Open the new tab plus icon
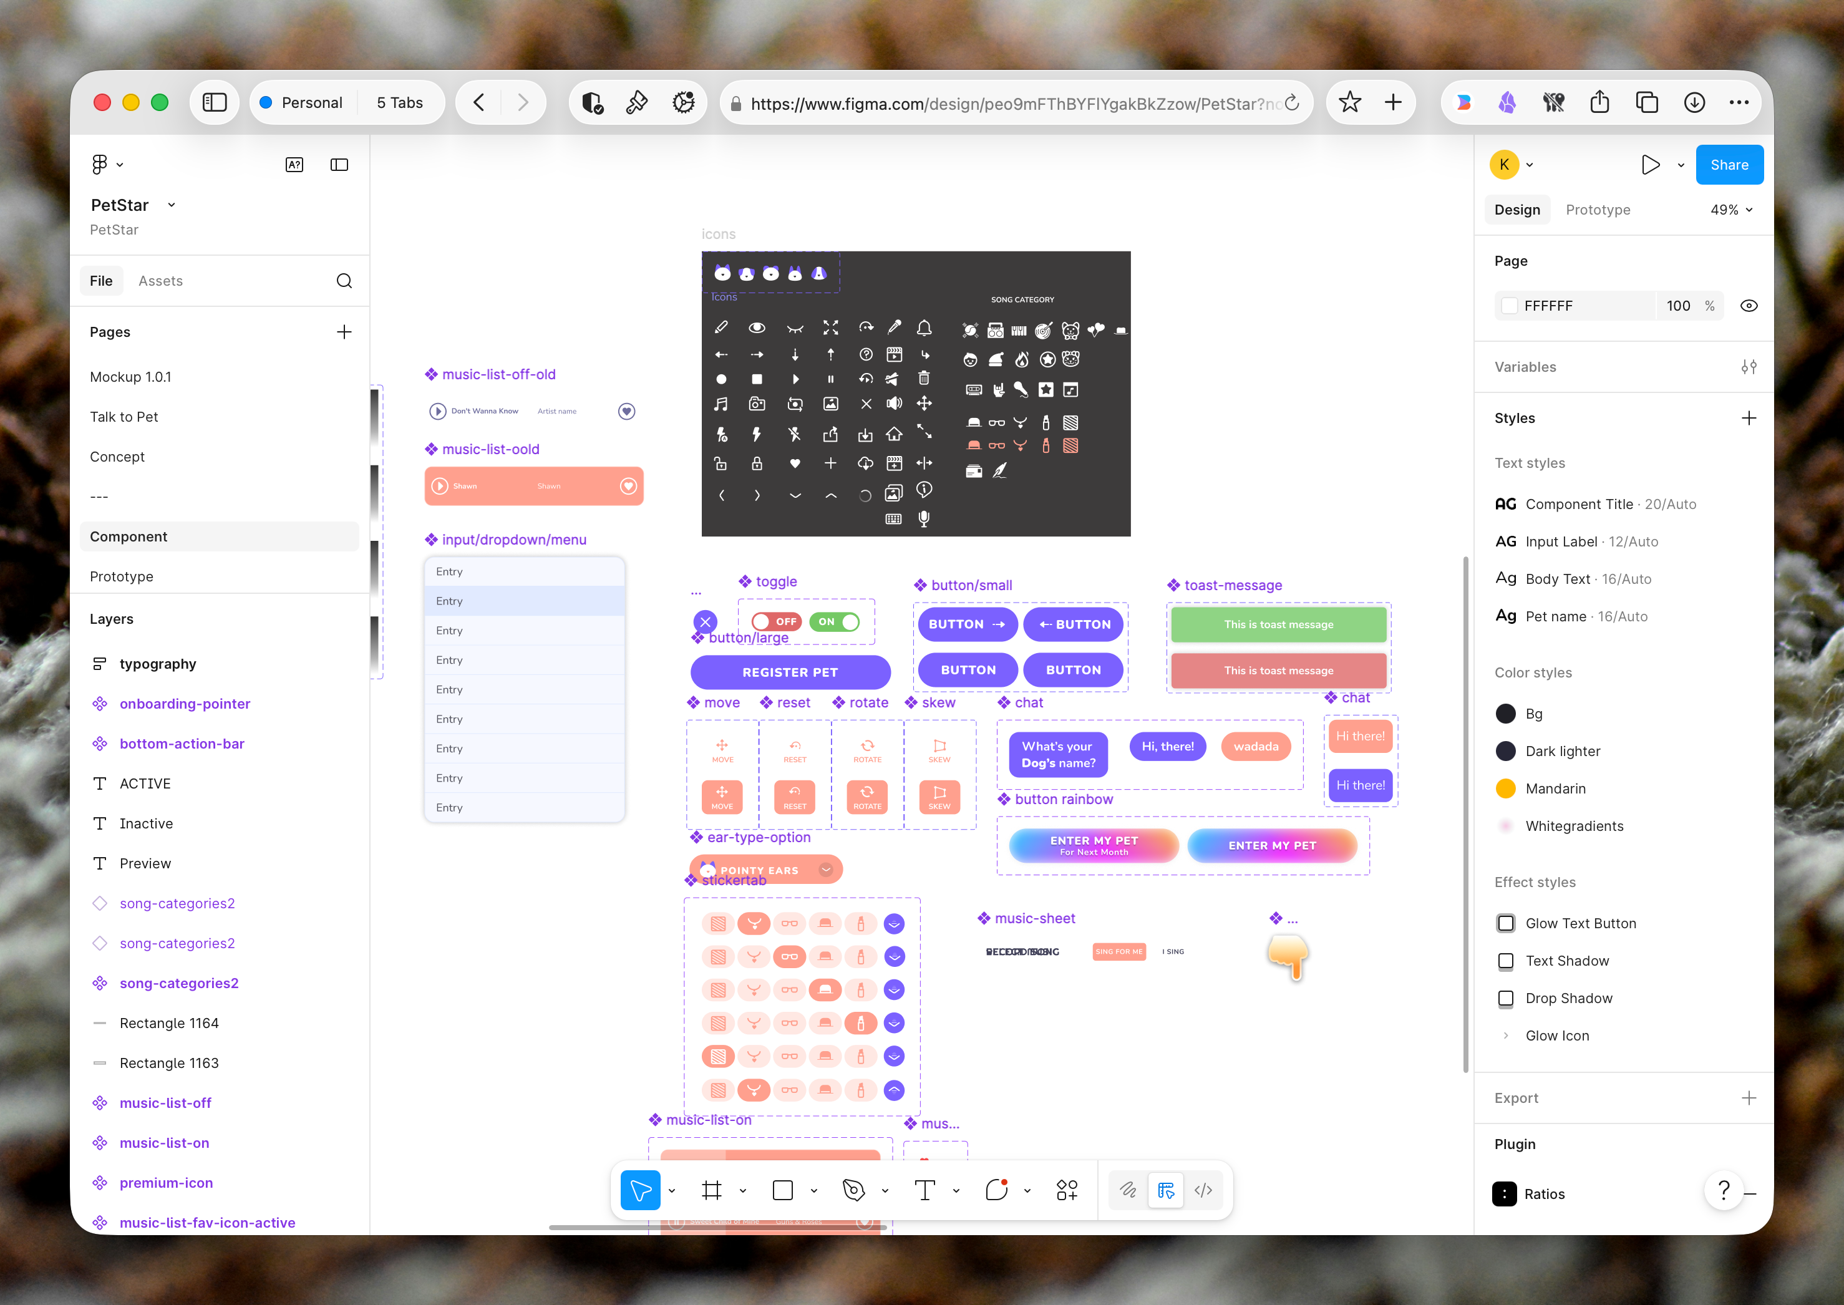Image resolution: width=1844 pixels, height=1305 pixels. click(x=1393, y=102)
